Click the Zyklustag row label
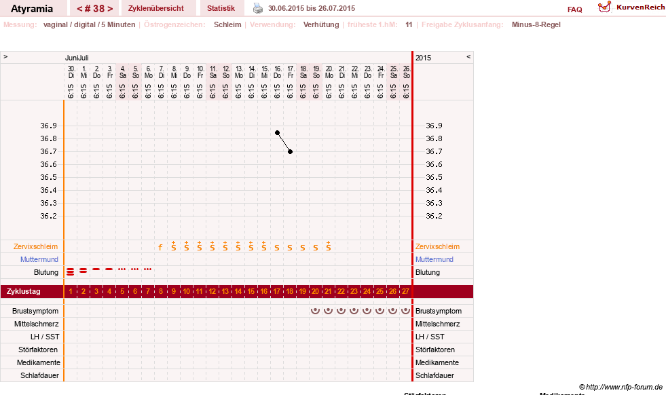 [x=23, y=291]
